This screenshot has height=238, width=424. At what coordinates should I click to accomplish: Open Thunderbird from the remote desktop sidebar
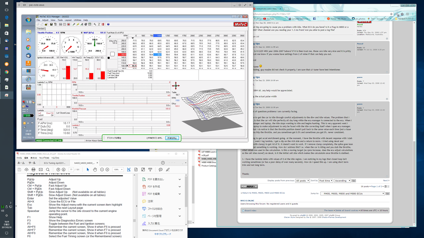pos(29,55)
